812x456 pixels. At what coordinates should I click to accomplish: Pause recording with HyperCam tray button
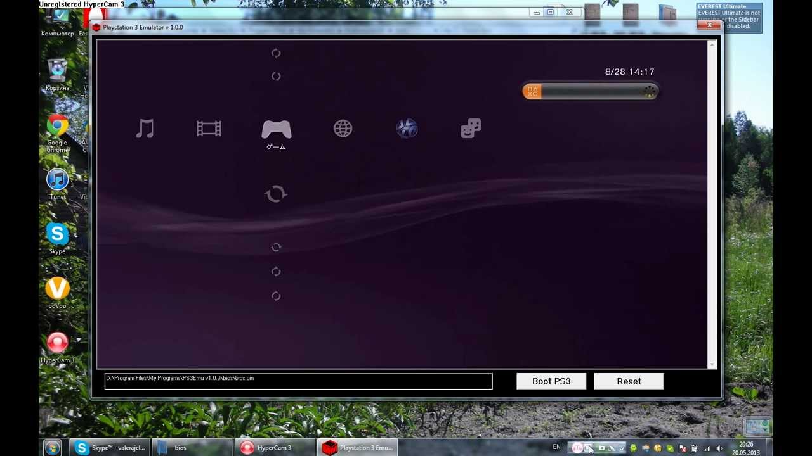(x=577, y=448)
